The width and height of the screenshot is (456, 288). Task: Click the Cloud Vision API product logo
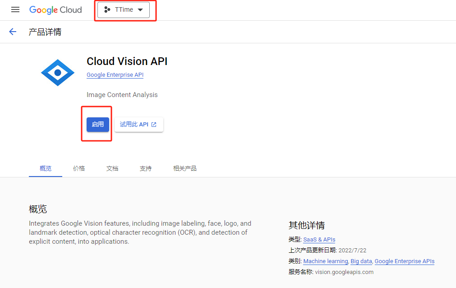pyautogui.click(x=58, y=73)
